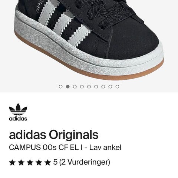Select the sixth image carousel dot

pos(96,87)
